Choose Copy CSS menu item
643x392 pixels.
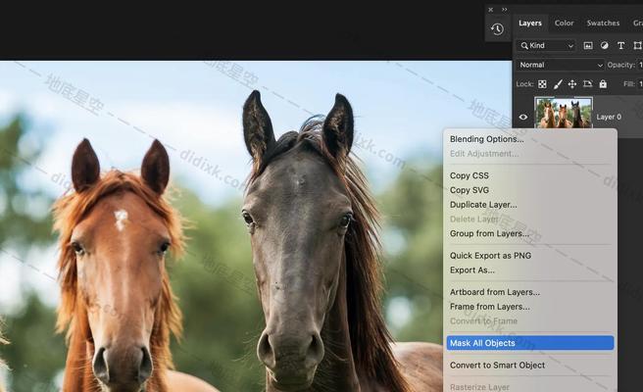470,175
